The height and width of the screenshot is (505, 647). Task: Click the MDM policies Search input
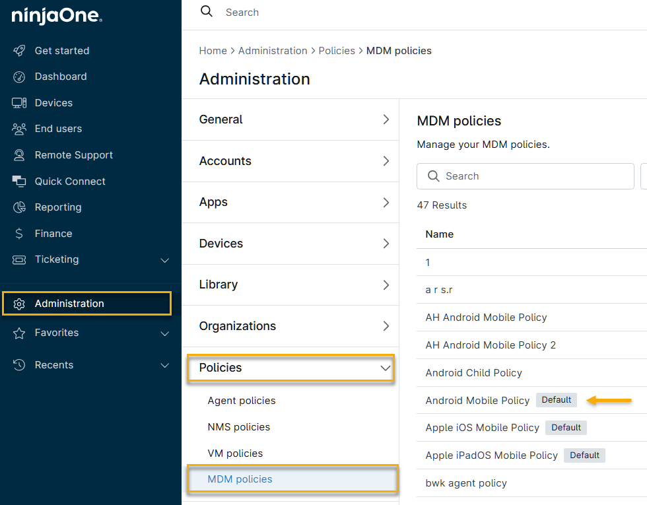tap(526, 176)
